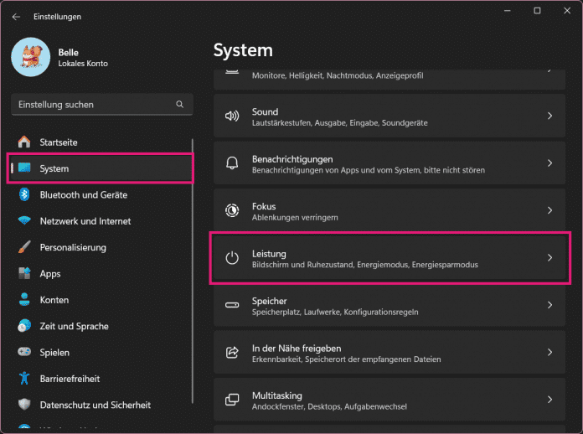The height and width of the screenshot is (434, 583).
Task: Click the Netzwerk und Internet wifi icon
Action: (24, 221)
